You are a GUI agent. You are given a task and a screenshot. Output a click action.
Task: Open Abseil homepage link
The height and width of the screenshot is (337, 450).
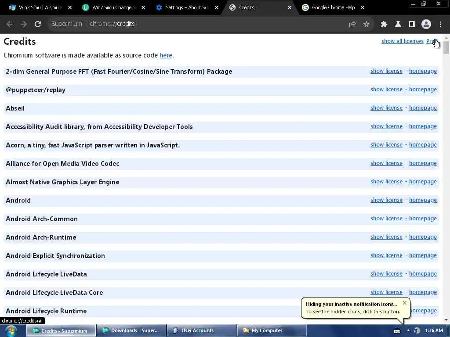[423, 108]
